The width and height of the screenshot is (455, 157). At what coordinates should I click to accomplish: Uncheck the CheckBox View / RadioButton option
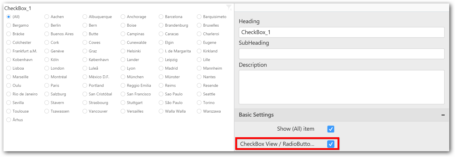(331, 144)
